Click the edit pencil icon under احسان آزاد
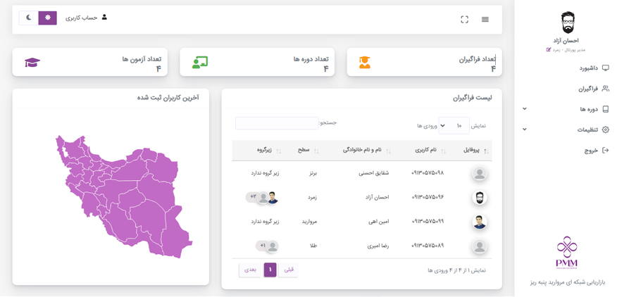The height and width of the screenshot is (297, 617). point(549,50)
